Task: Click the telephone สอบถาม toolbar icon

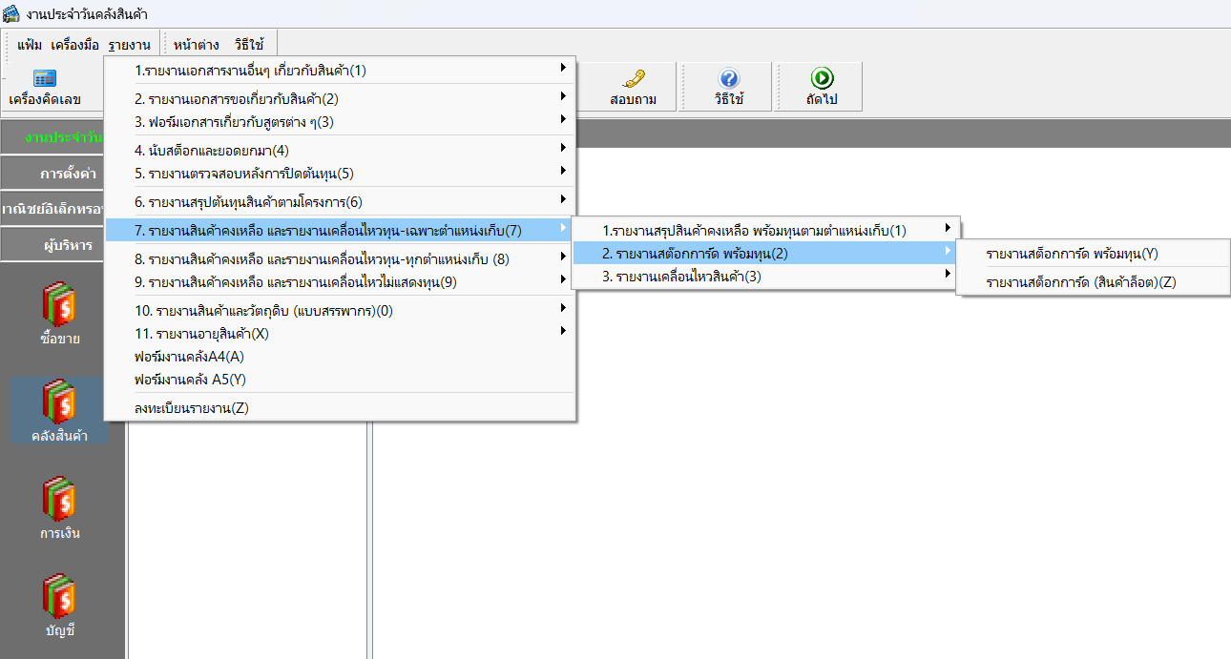Action: (x=633, y=80)
